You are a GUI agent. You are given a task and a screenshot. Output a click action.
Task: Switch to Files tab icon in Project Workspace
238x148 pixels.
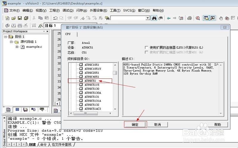[x=8, y=110]
